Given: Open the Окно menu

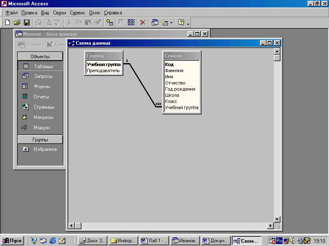Looking at the screenshot, I should pos(95,13).
